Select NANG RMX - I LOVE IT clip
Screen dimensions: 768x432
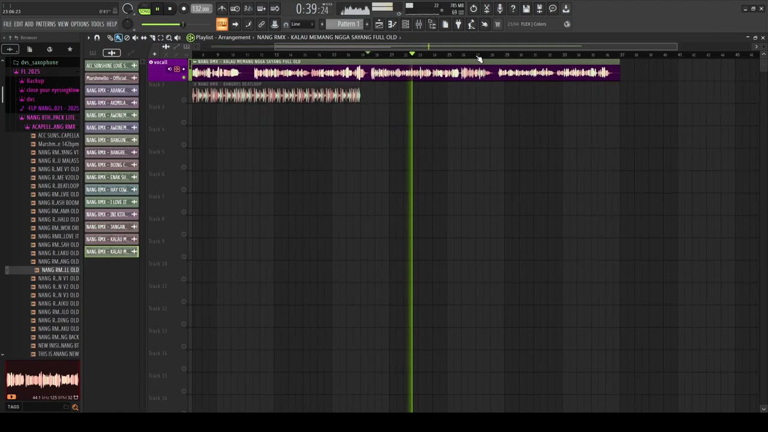pos(112,202)
